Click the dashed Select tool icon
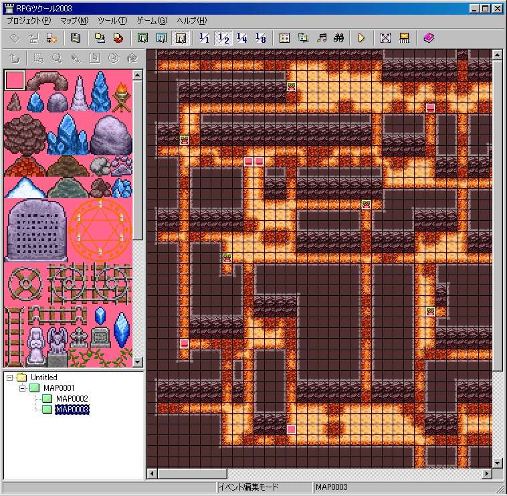Image resolution: width=507 pixels, height=496 pixels. 39,58
